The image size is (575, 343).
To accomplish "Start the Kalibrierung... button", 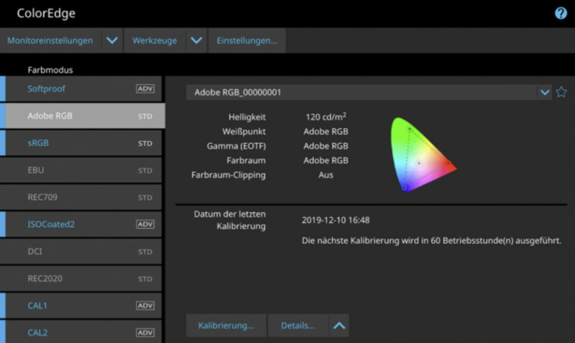I will tap(226, 325).
